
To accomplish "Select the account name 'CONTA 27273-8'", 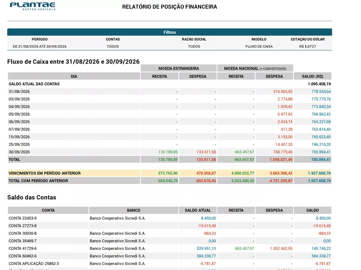I will click(x=23, y=226).
